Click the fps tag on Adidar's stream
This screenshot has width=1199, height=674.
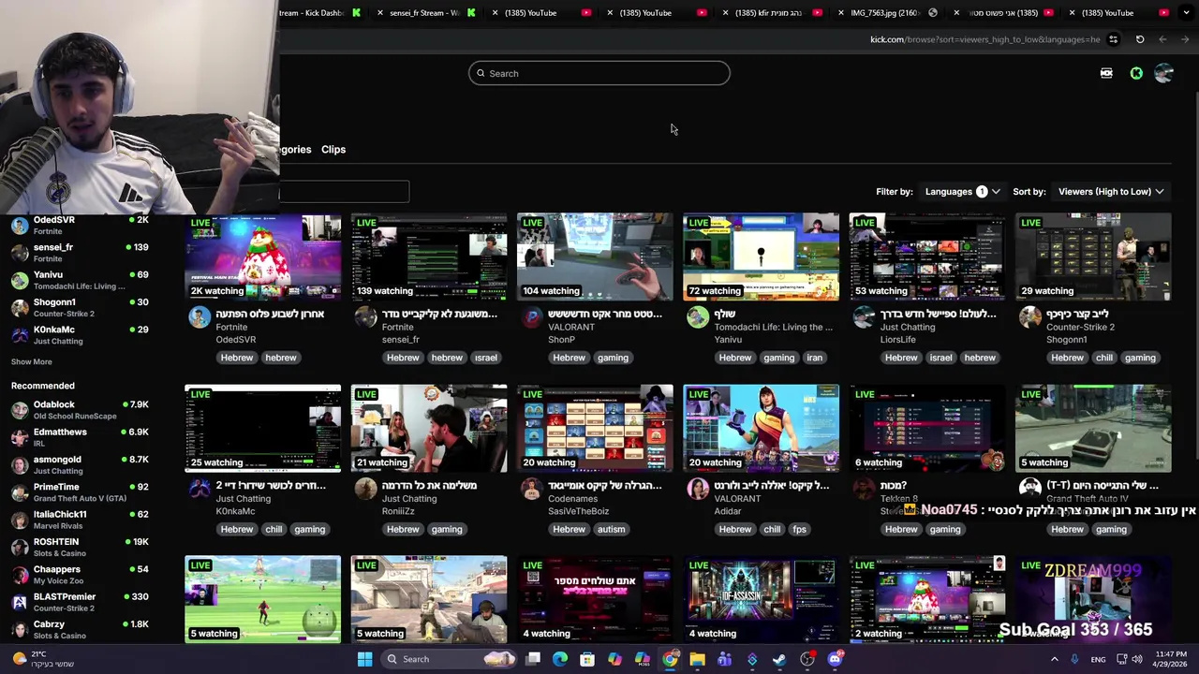(x=799, y=529)
